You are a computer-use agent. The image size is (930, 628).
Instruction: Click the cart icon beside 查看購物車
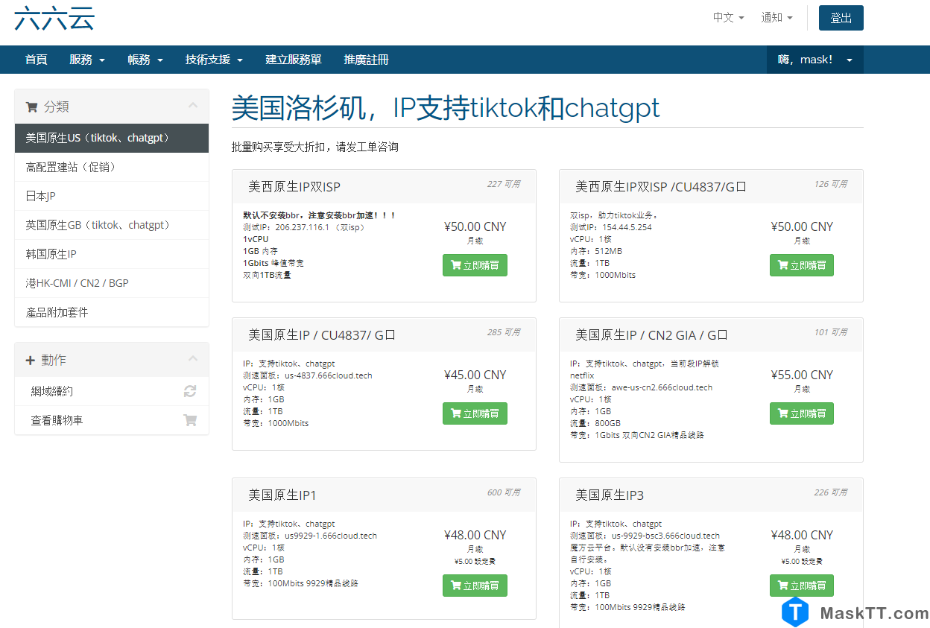190,420
